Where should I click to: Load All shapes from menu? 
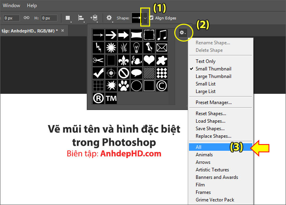(x=221, y=147)
